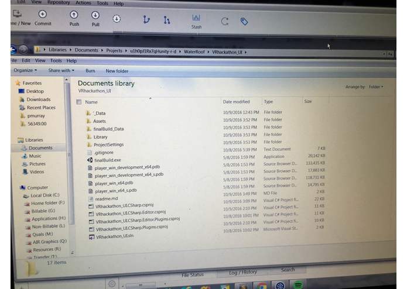Expand breadcrumb arrow after Documents

102,50
